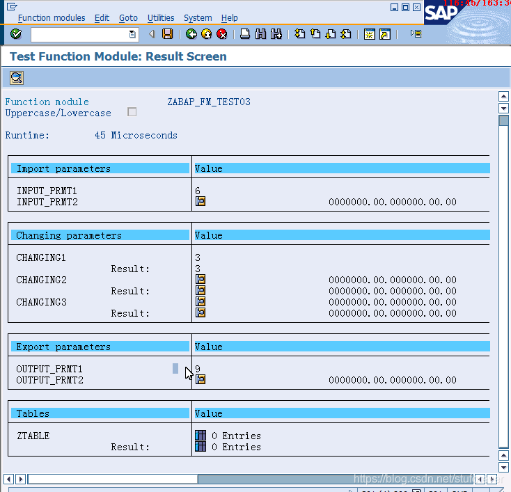
Task: Open CHANGING2 Result structure icon
Action: click(x=201, y=290)
